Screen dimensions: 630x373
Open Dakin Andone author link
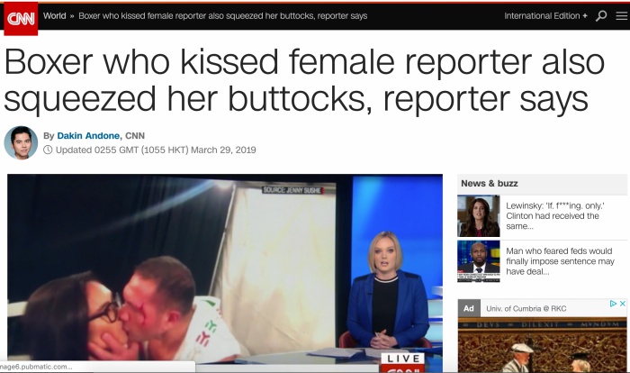88,136
